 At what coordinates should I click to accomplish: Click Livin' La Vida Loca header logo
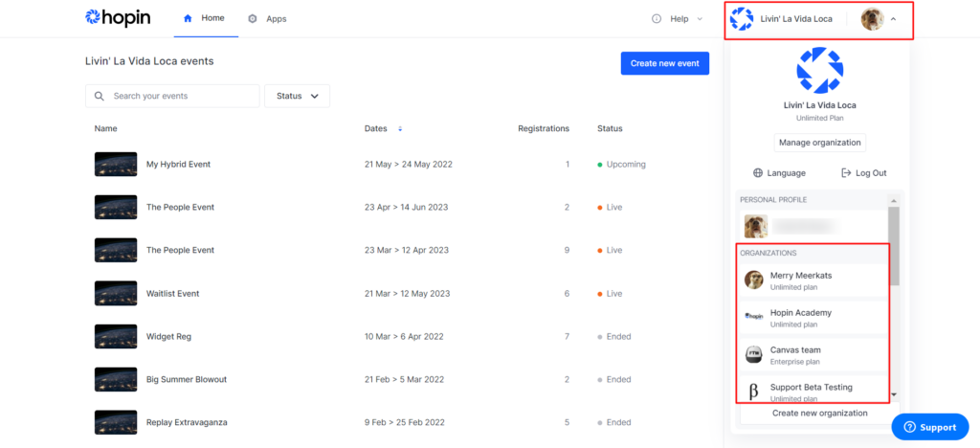click(742, 19)
